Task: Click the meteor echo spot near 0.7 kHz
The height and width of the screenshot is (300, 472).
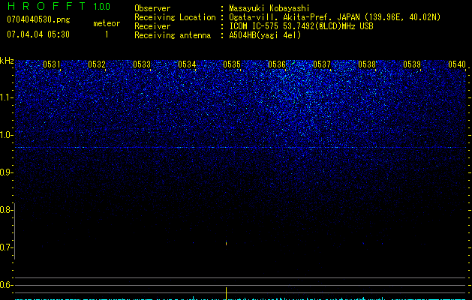Action: click(x=226, y=243)
